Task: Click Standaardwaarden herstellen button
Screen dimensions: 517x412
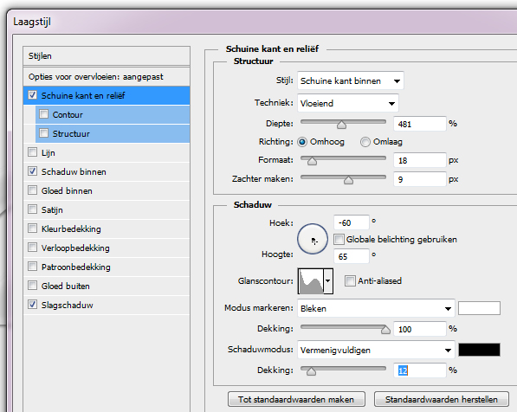Action: 441,399
